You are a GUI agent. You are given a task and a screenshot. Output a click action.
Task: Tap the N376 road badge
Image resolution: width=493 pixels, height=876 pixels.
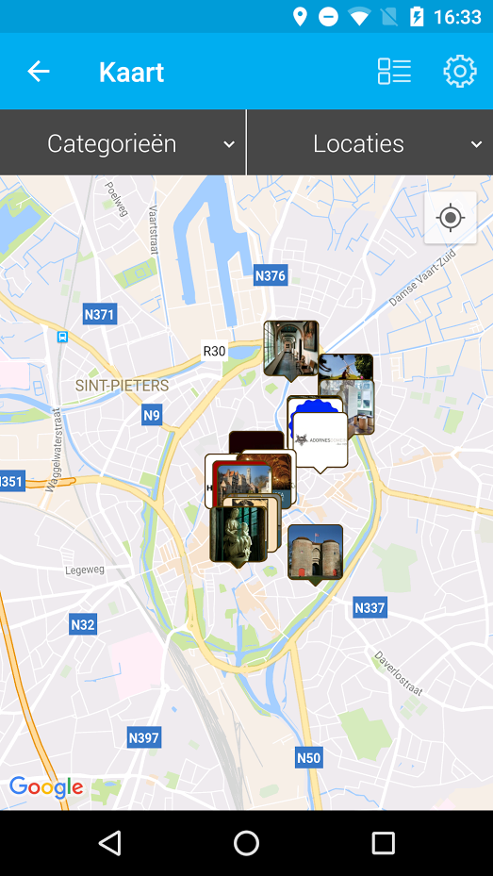271,274
